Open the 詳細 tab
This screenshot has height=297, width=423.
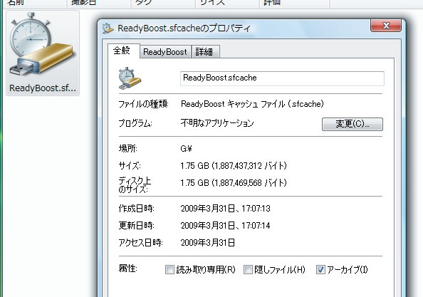(x=205, y=51)
